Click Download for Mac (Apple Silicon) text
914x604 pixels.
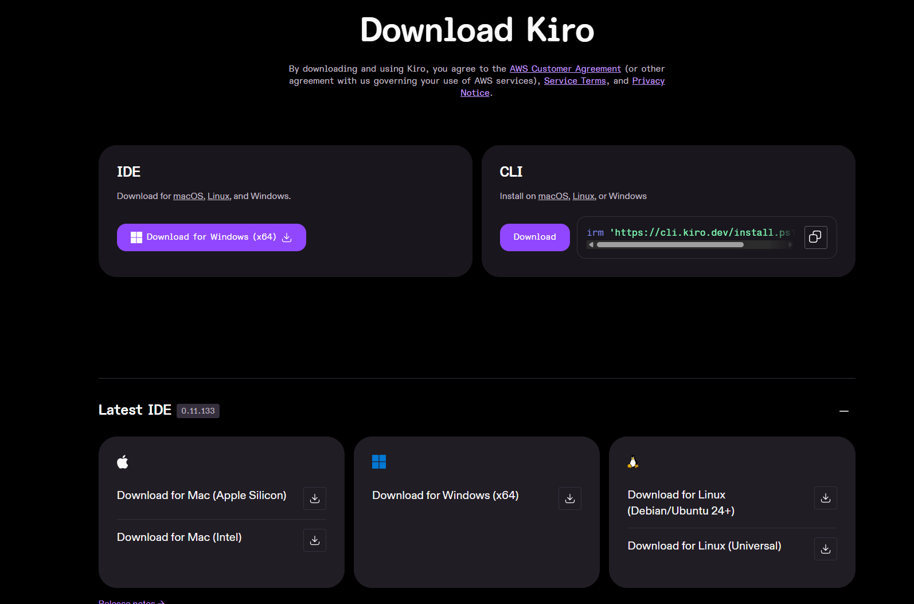tap(202, 495)
